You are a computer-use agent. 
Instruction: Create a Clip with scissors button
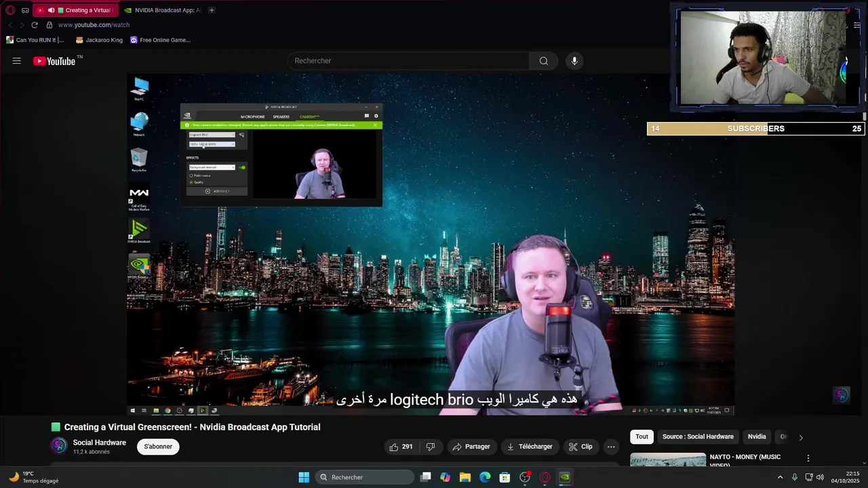pyautogui.click(x=580, y=447)
